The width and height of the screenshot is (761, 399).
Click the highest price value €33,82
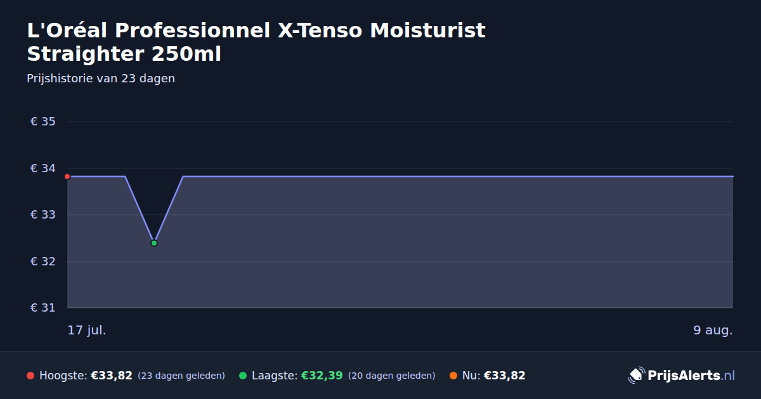click(x=112, y=376)
